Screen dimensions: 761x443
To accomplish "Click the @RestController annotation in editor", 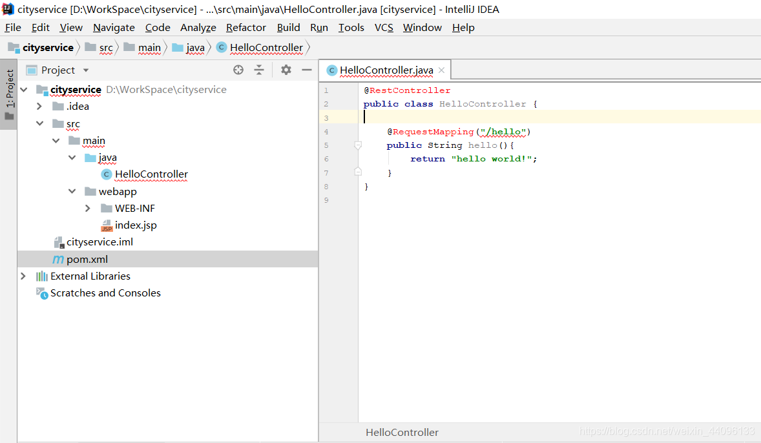I will [x=407, y=90].
